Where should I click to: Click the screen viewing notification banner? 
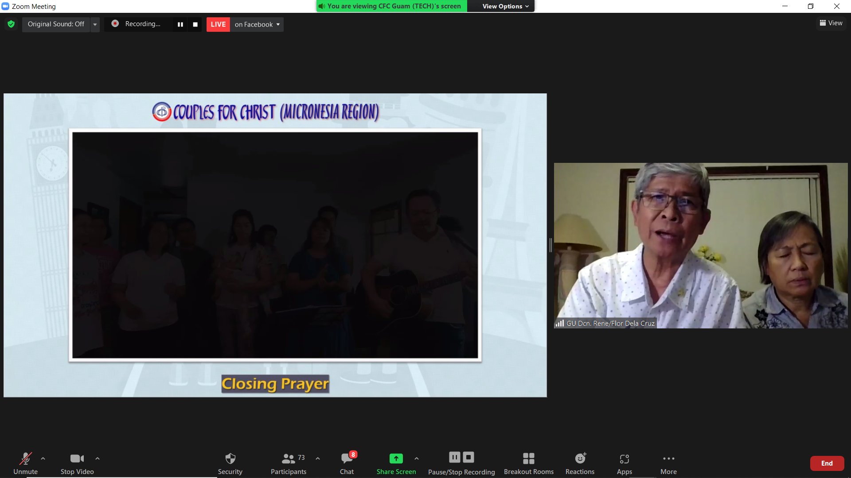392,6
